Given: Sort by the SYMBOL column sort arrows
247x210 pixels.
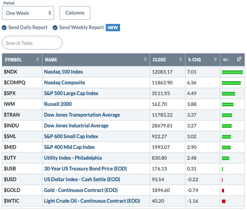Looking at the screenshot, I should tap(38, 59).
